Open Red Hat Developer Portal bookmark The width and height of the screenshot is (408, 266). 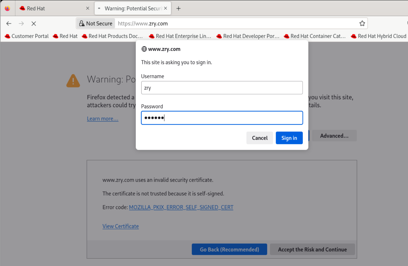[x=248, y=36]
